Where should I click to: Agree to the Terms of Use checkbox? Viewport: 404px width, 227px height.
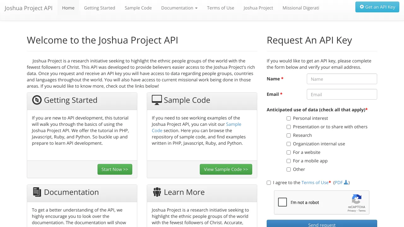[x=269, y=183]
